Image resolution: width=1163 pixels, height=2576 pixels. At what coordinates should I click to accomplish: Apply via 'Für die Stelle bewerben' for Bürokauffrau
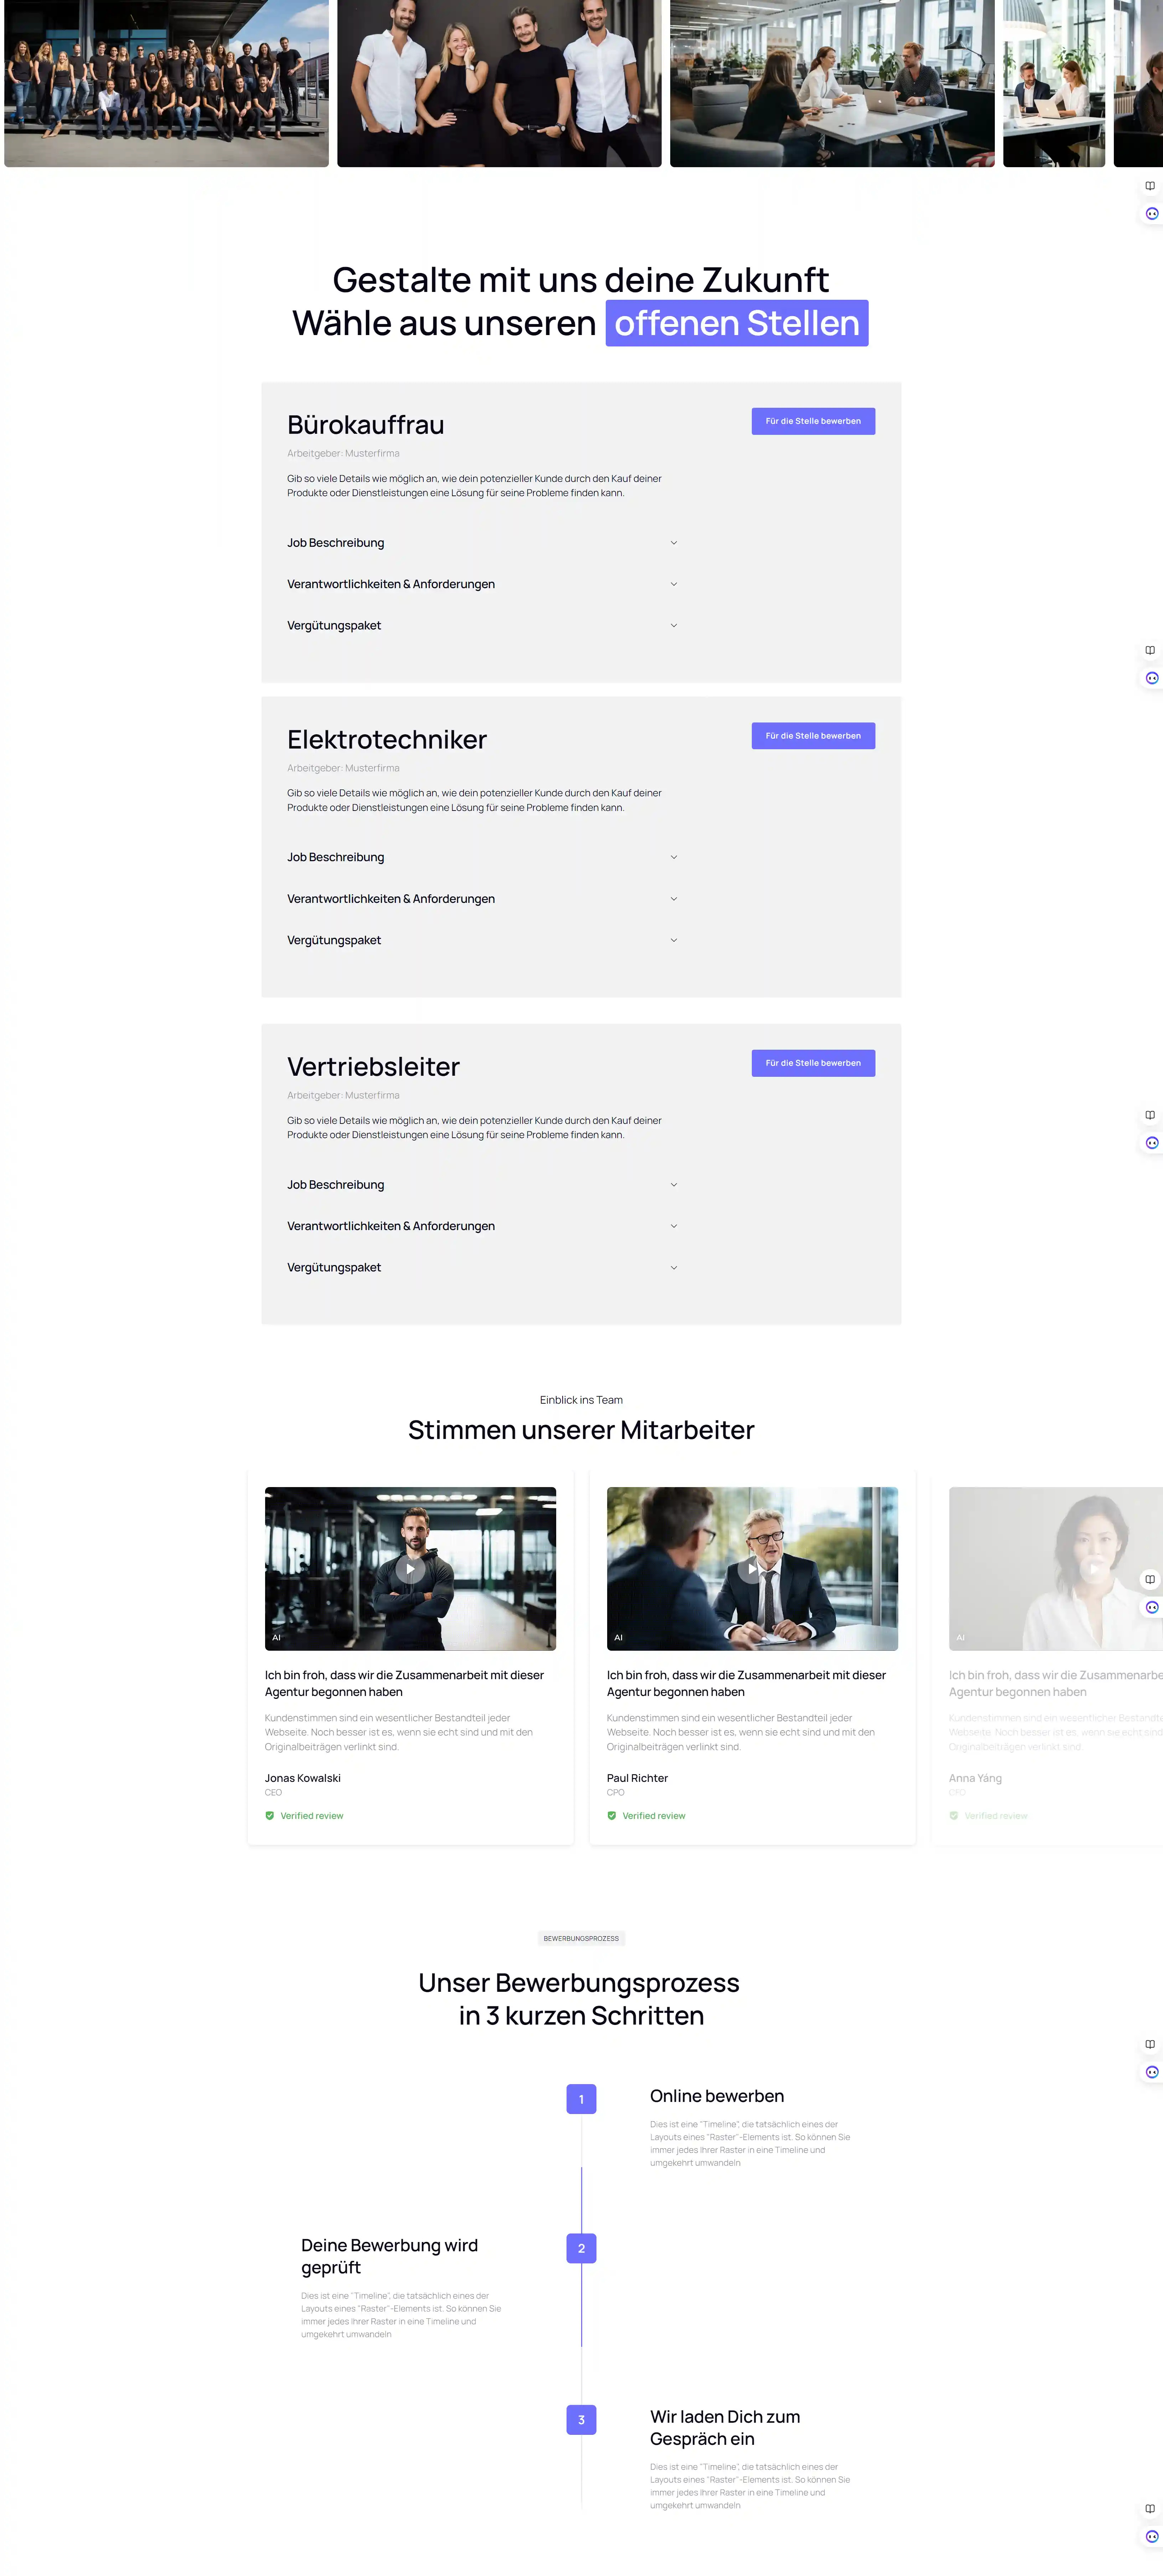point(813,421)
